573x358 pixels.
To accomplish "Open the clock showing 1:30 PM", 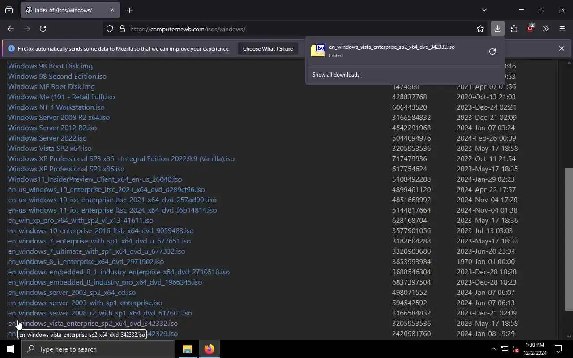I will pos(535,349).
